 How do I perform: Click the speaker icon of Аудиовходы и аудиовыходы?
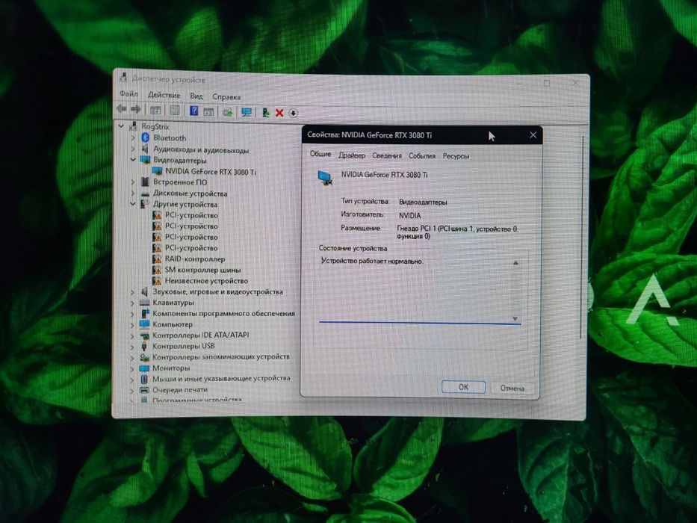pyautogui.click(x=145, y=149)
